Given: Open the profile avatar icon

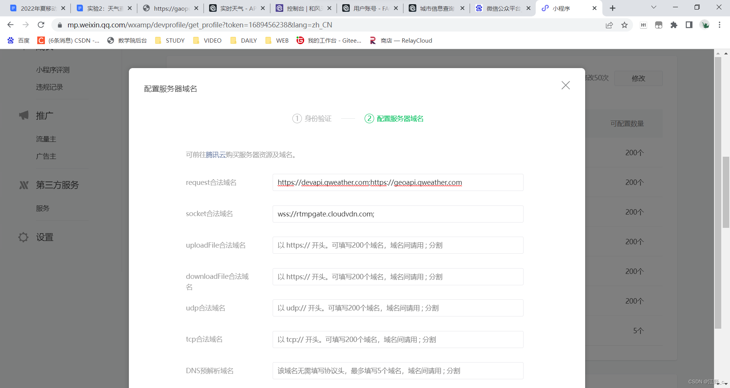Looking at the screenshot, I should (x=705, y=25).
